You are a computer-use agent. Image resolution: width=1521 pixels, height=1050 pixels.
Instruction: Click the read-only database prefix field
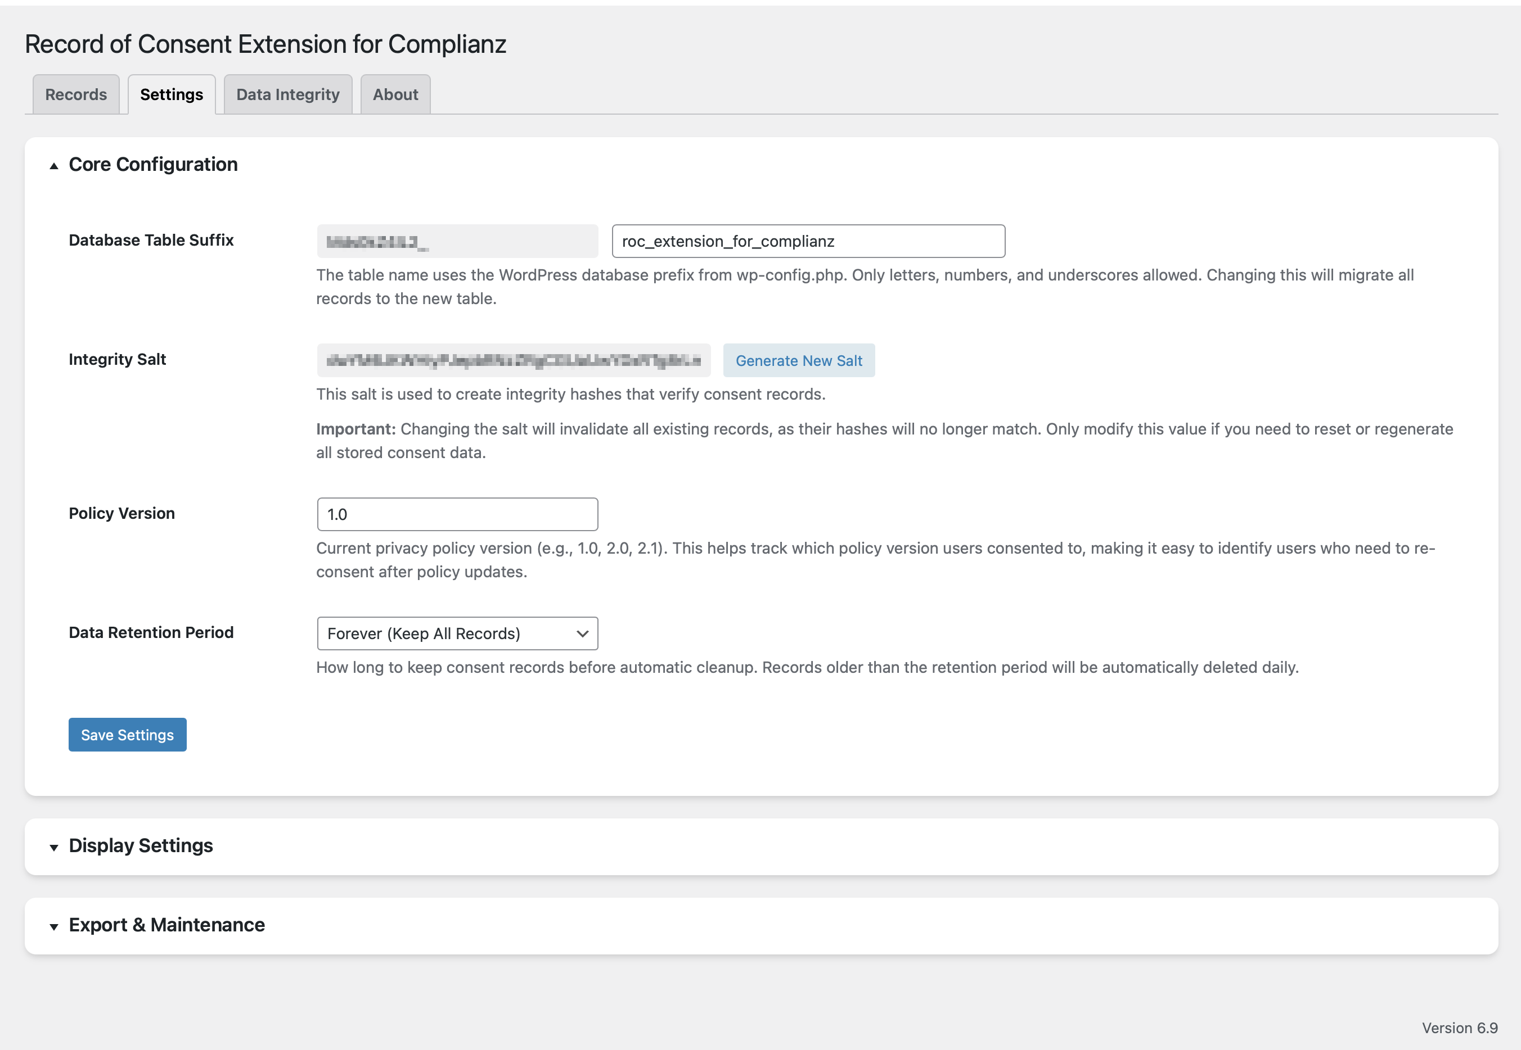[457, 242]
